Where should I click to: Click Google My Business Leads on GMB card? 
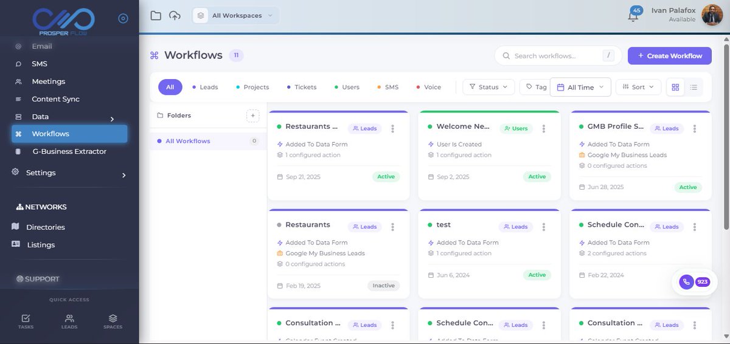click(627, 155)
